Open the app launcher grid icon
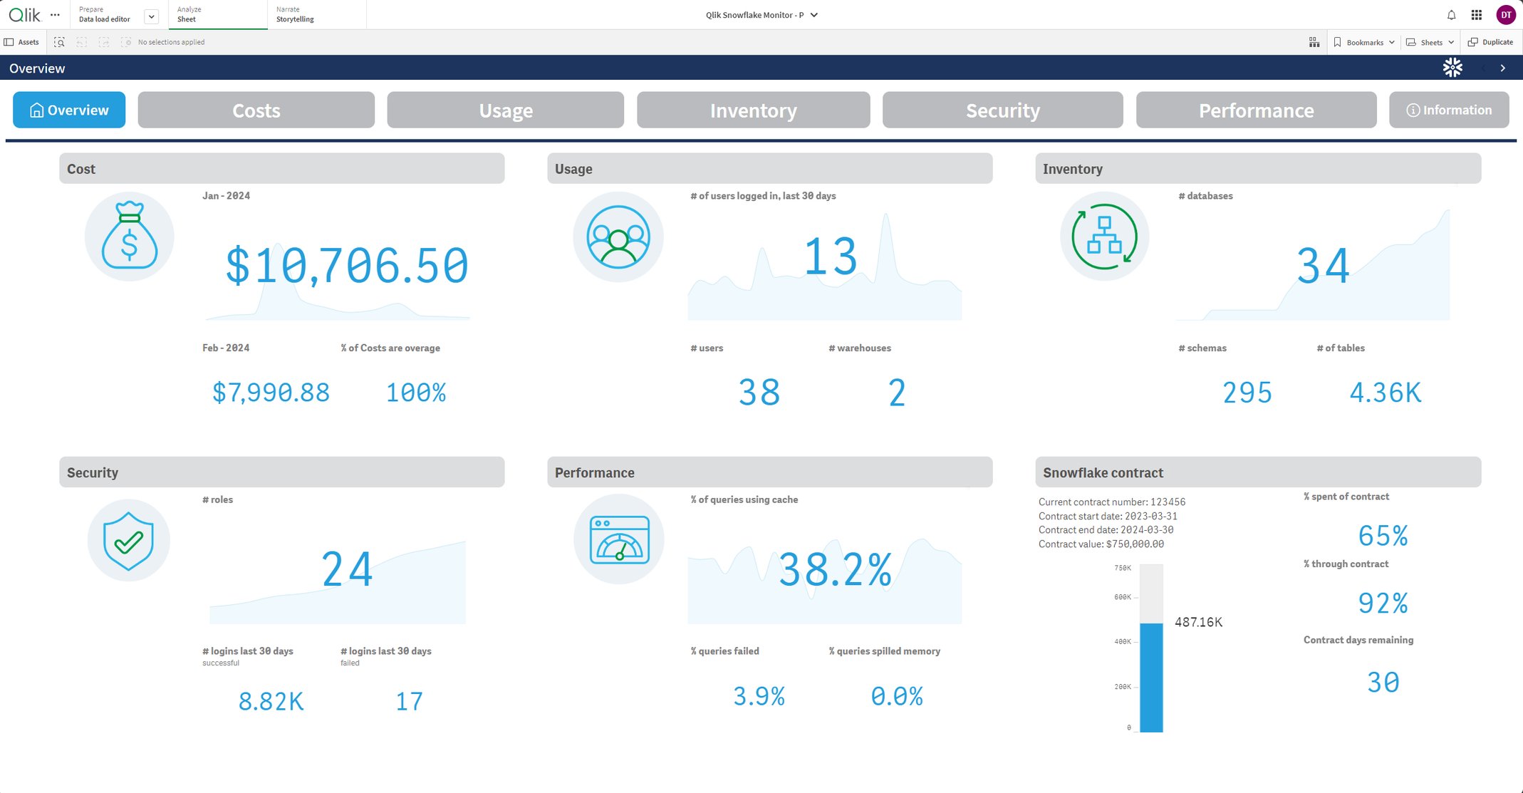Viewport: 1523px width, 793px height. 1476,15
